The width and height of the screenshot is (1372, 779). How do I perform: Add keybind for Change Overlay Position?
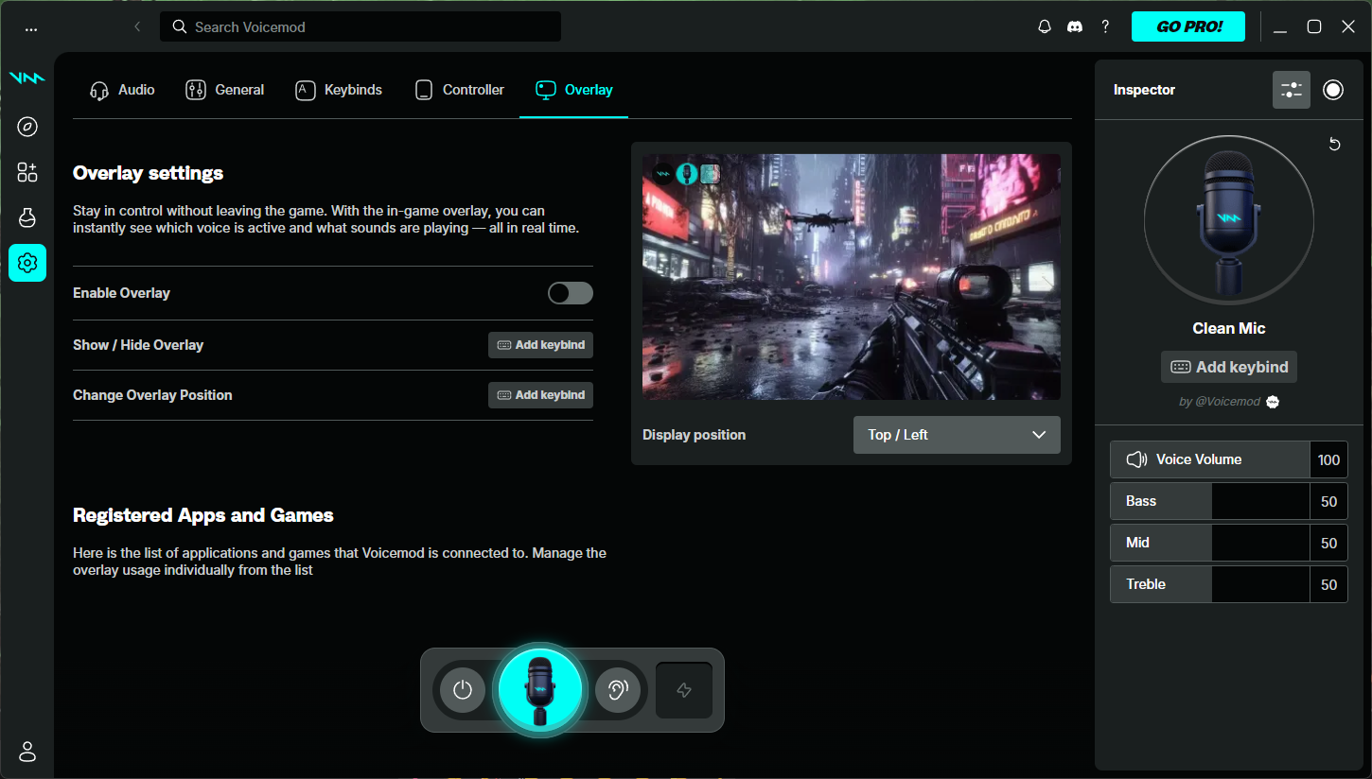(x=540, y=395)
